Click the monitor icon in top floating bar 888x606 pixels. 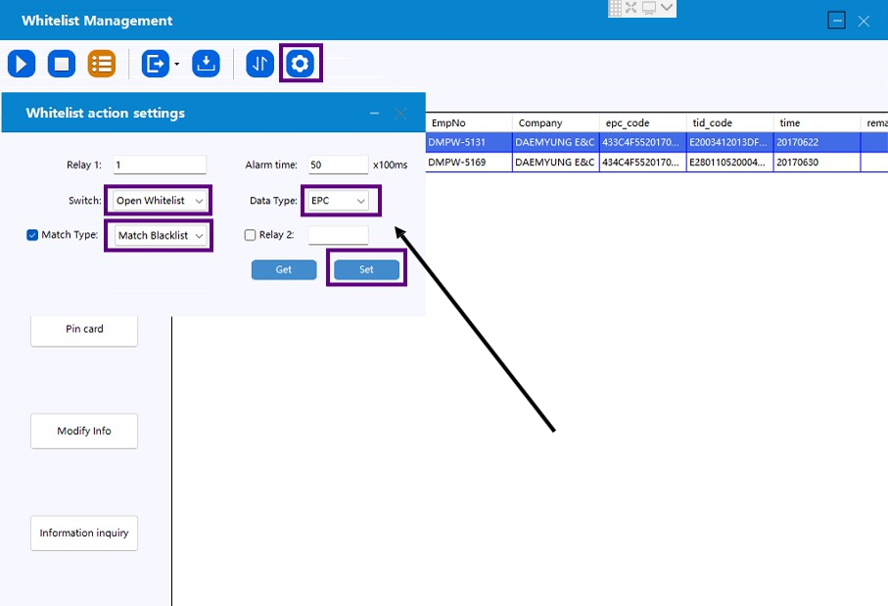(649, 8)
